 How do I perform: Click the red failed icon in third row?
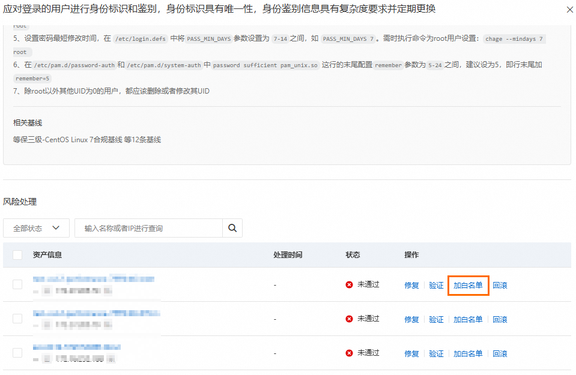(x=349, y=353)
